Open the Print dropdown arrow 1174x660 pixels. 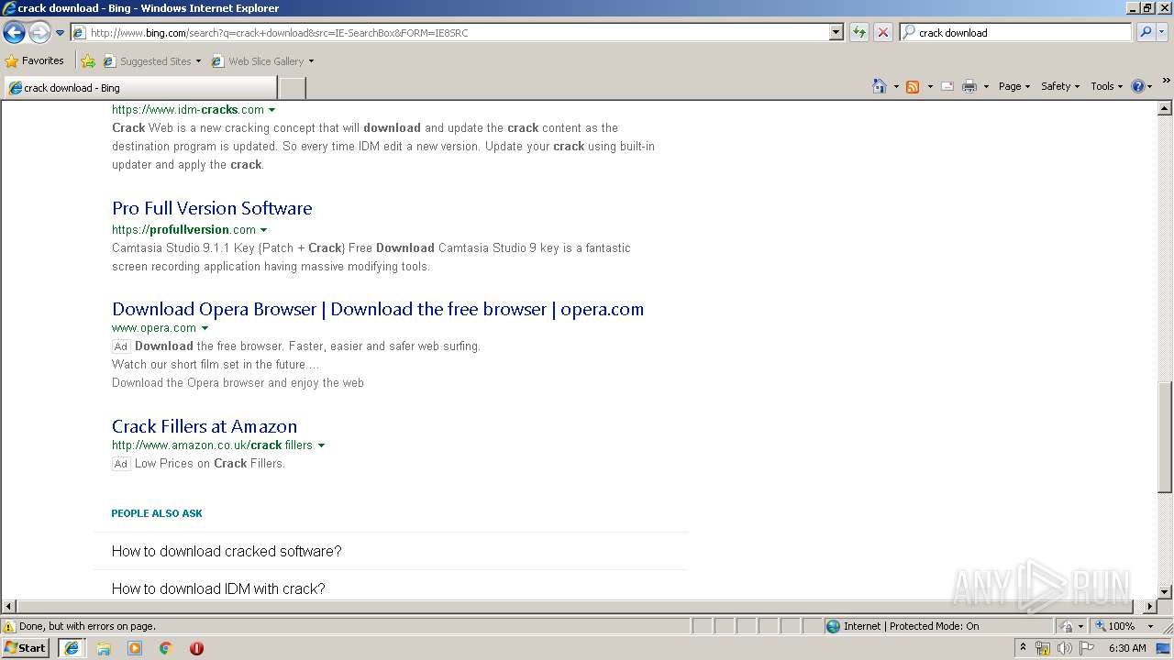986,86
